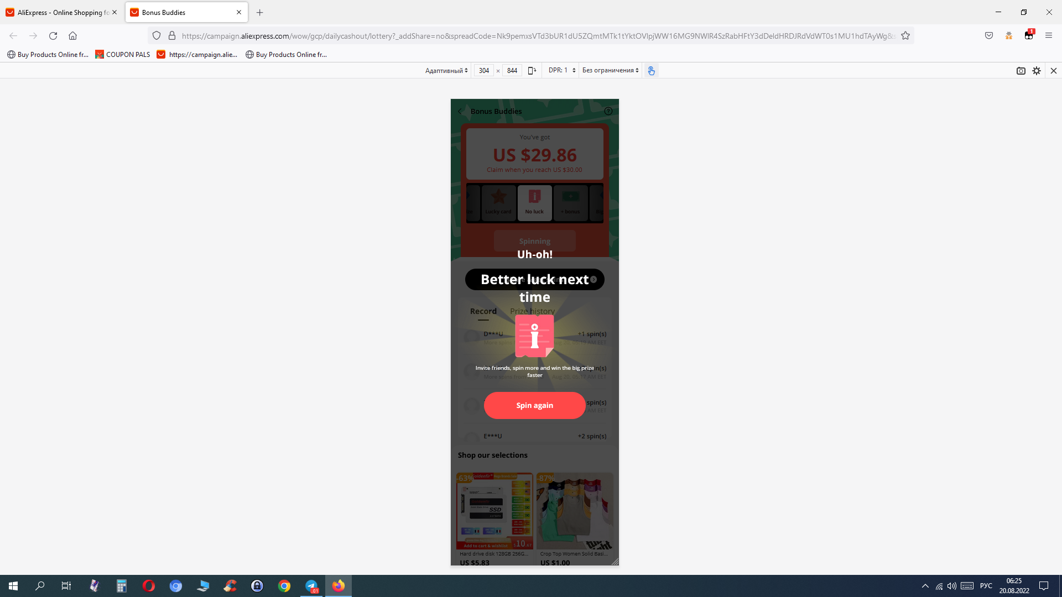Click the Spin again button
Image resolution: width=1062 pixels, height=597 pixels.
click(x=534, y=405)
